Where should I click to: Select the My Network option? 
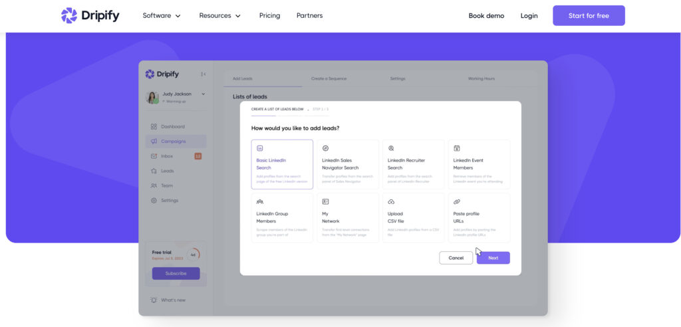point(348,218)
